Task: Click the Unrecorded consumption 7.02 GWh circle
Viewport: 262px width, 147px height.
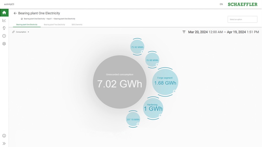Action: coord(119,82)
